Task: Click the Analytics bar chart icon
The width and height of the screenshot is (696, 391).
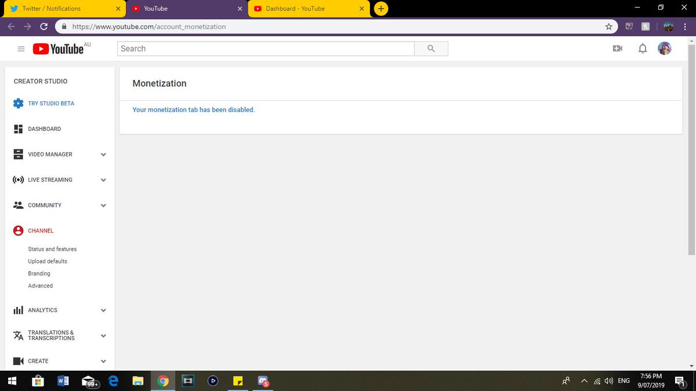Action: pyautogui.click(x=18, y=310)
